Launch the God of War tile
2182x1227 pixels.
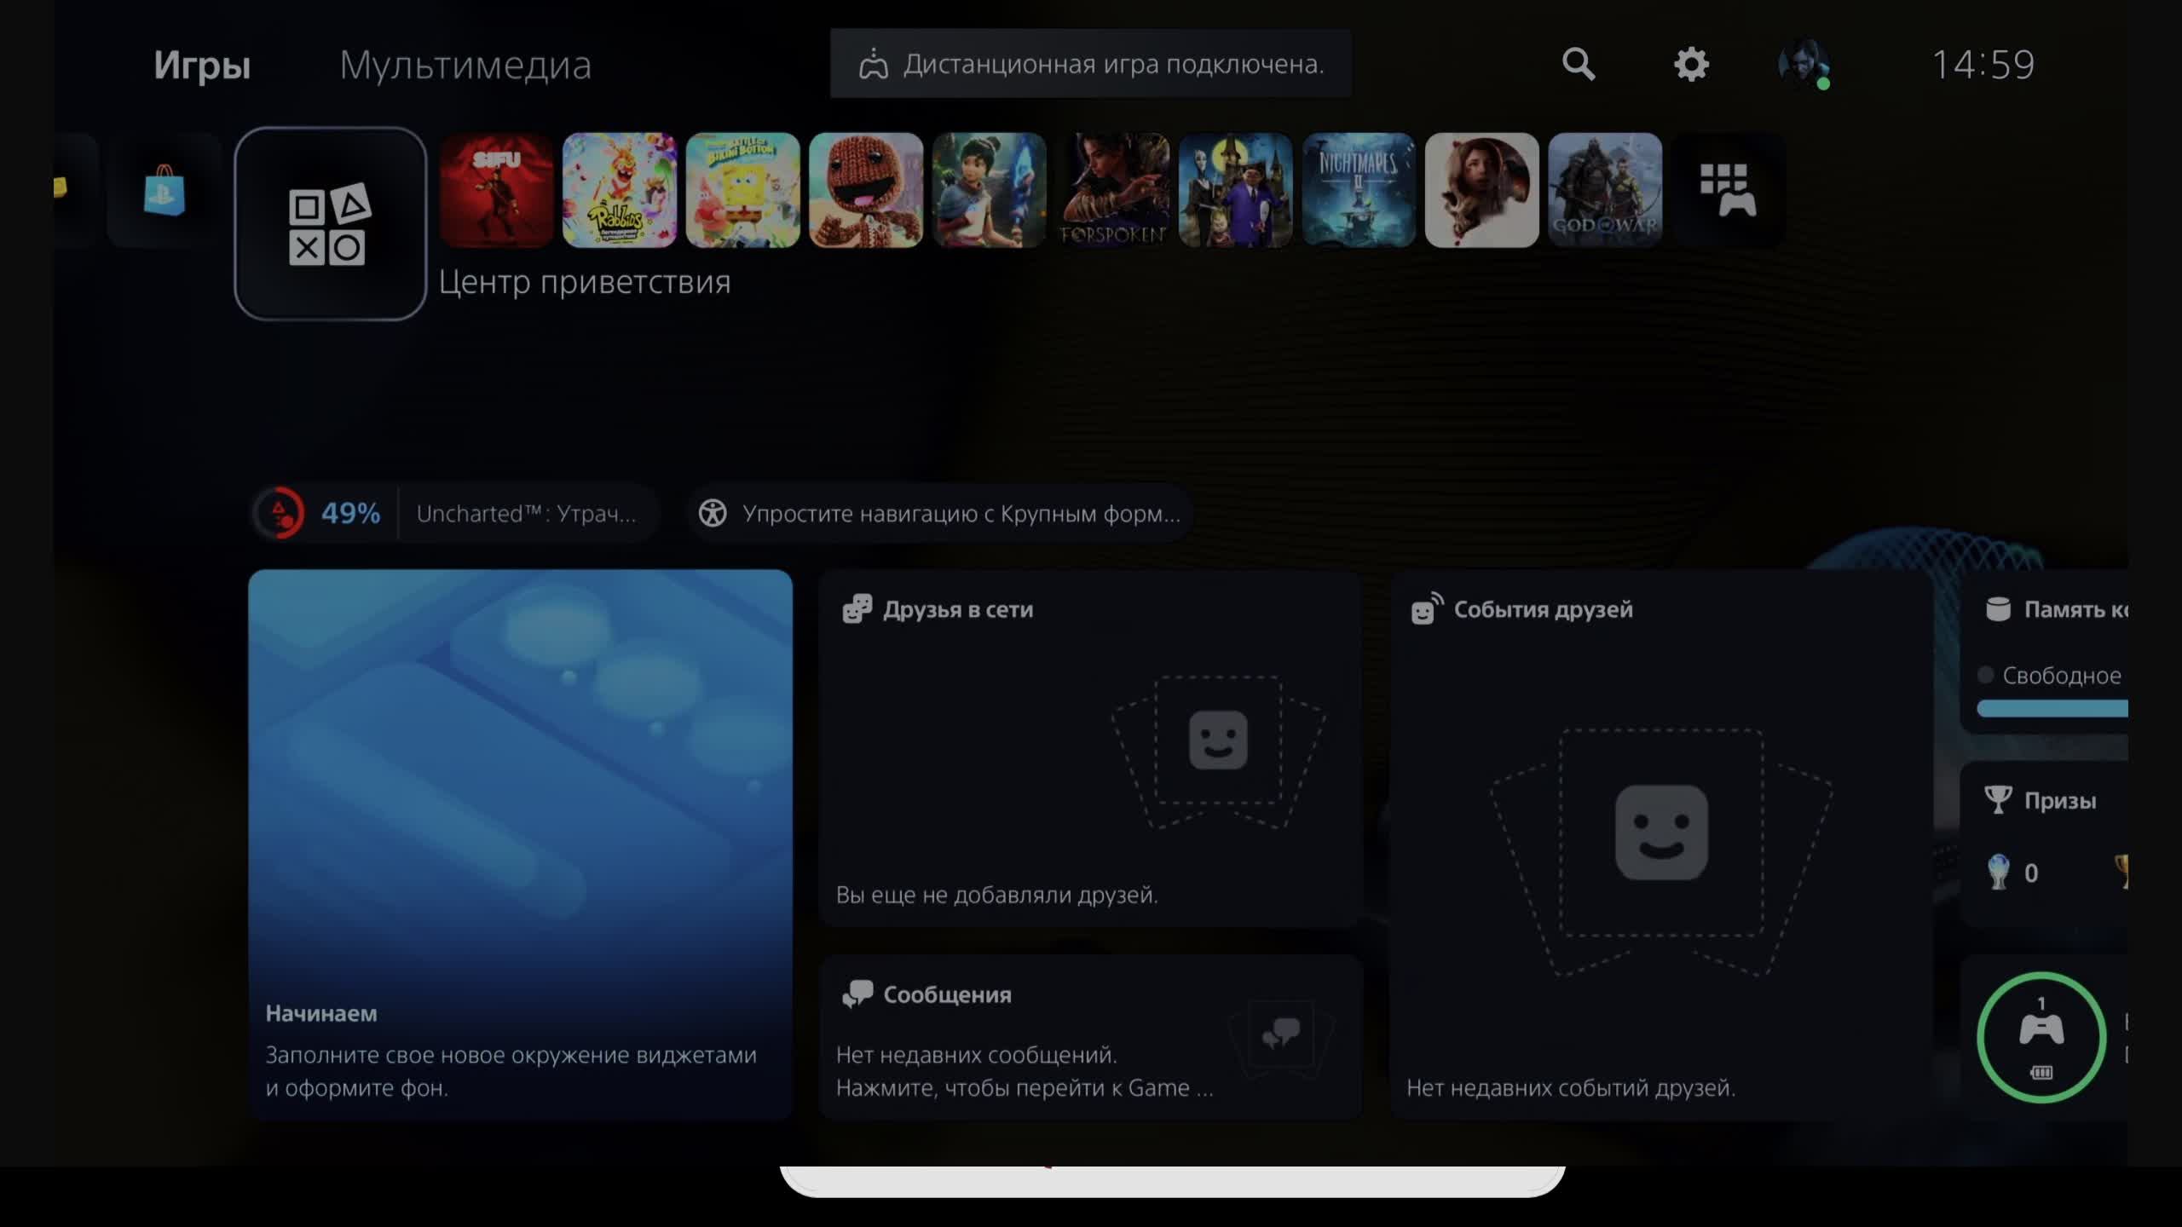1604,190
